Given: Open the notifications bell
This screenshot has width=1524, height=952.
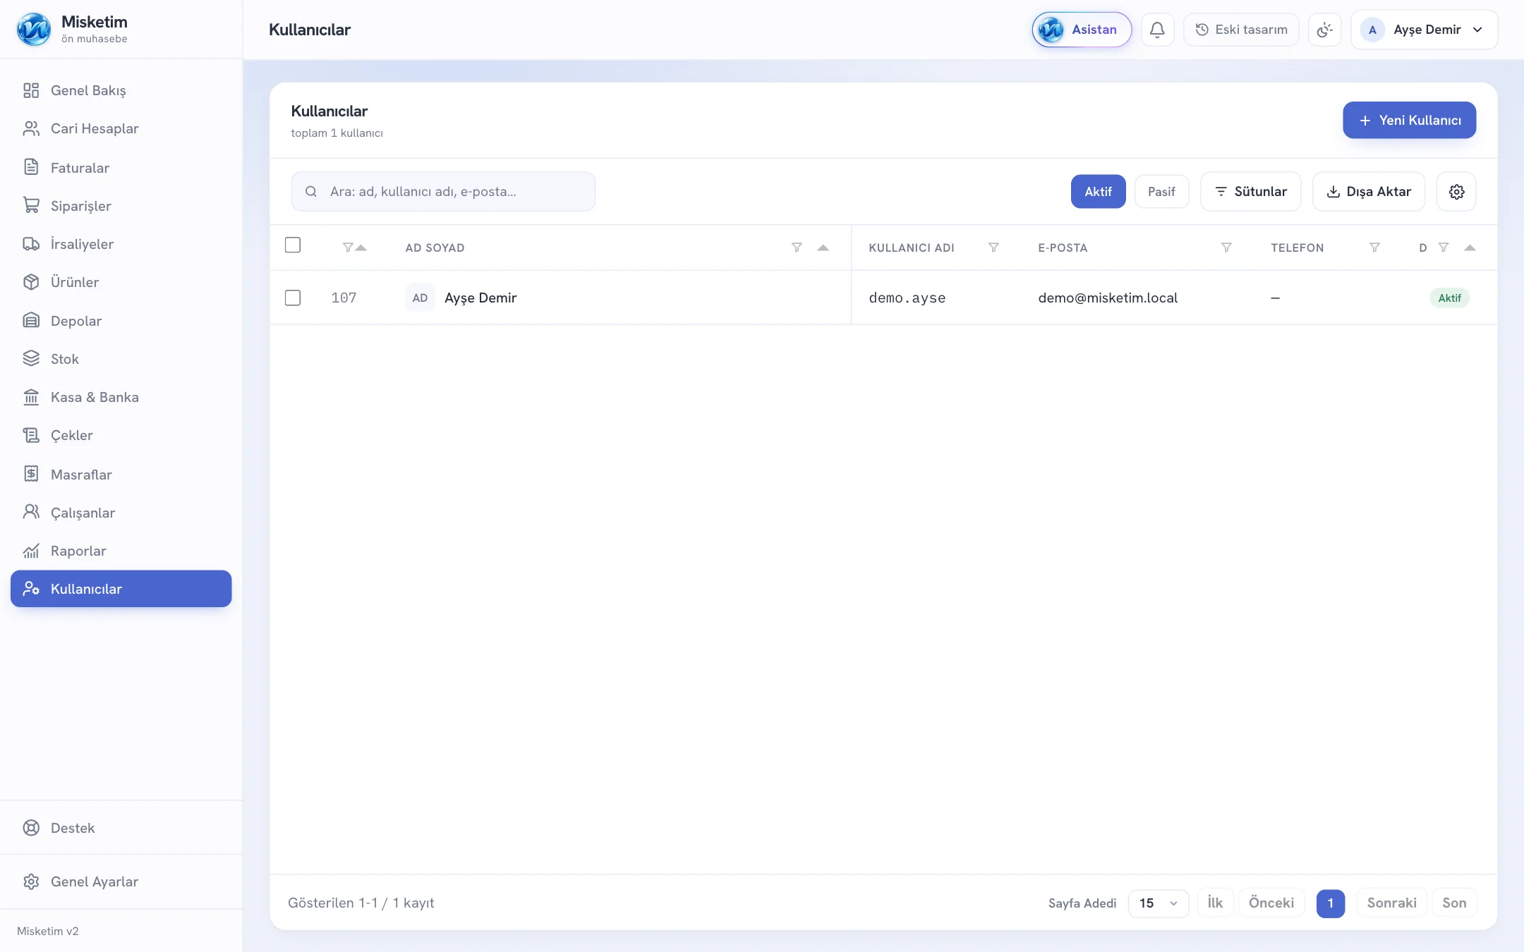Looking at the screenshot, I should [x=1157, y=30].
